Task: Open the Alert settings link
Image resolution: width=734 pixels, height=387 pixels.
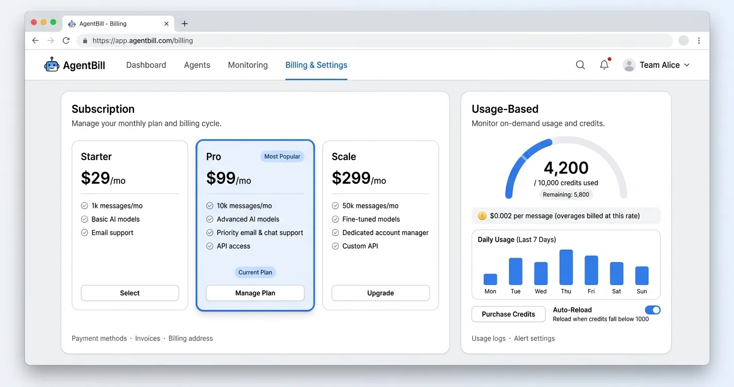Action: (x=535, y=338)
